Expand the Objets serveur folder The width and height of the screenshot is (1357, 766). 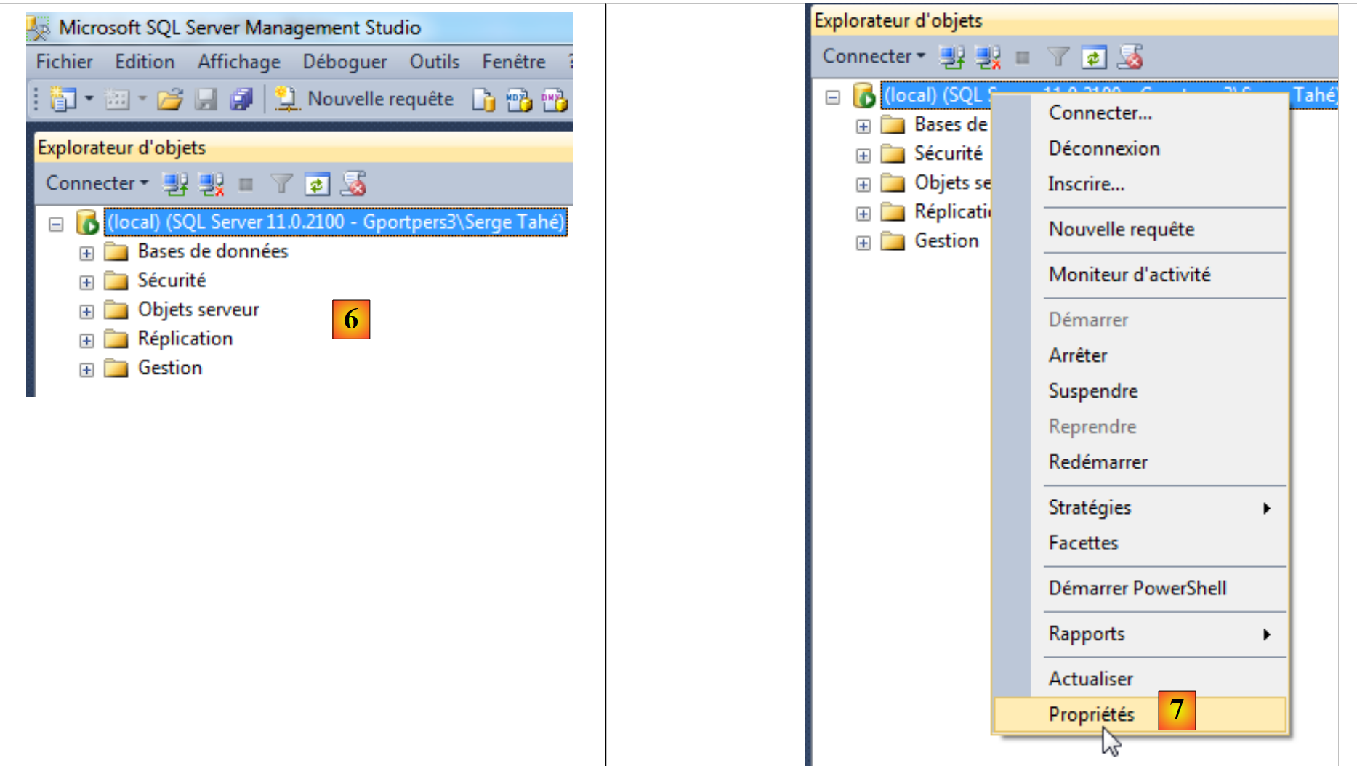86,312
